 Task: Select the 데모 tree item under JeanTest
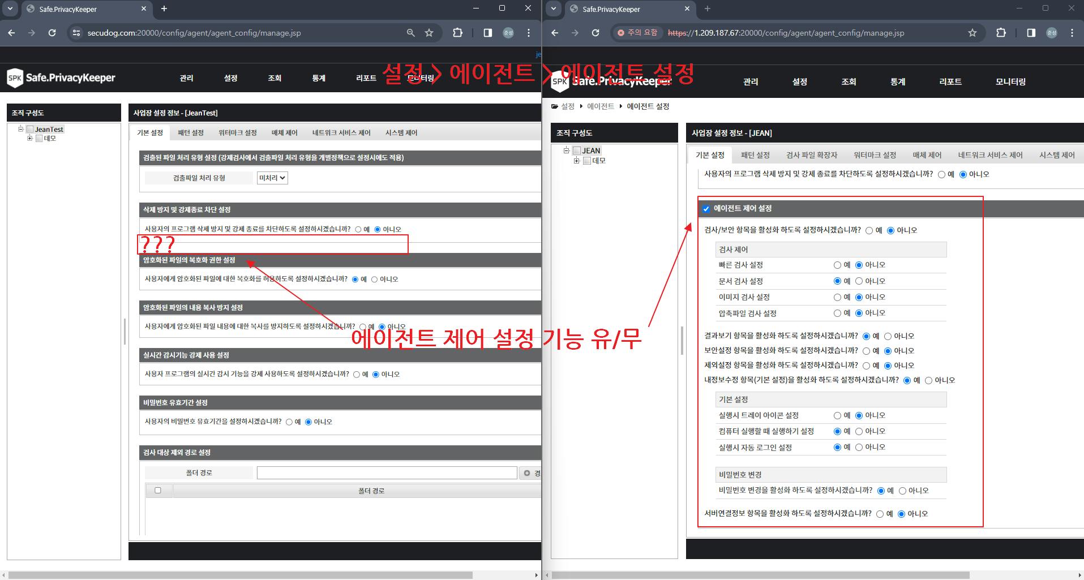(x=50, y=138)
